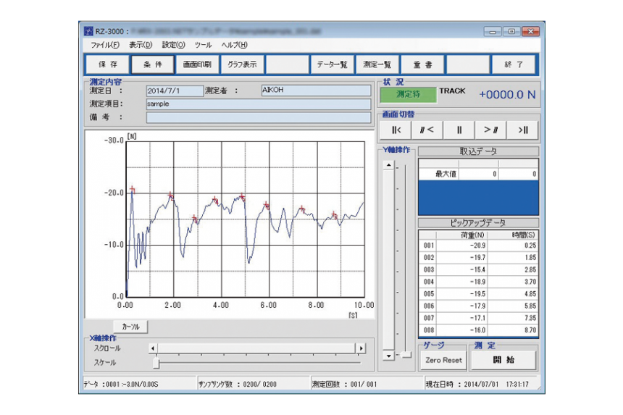The image size is (623, 415).
Task: Step forward with the >// button
Action: (x=490, y=130)
